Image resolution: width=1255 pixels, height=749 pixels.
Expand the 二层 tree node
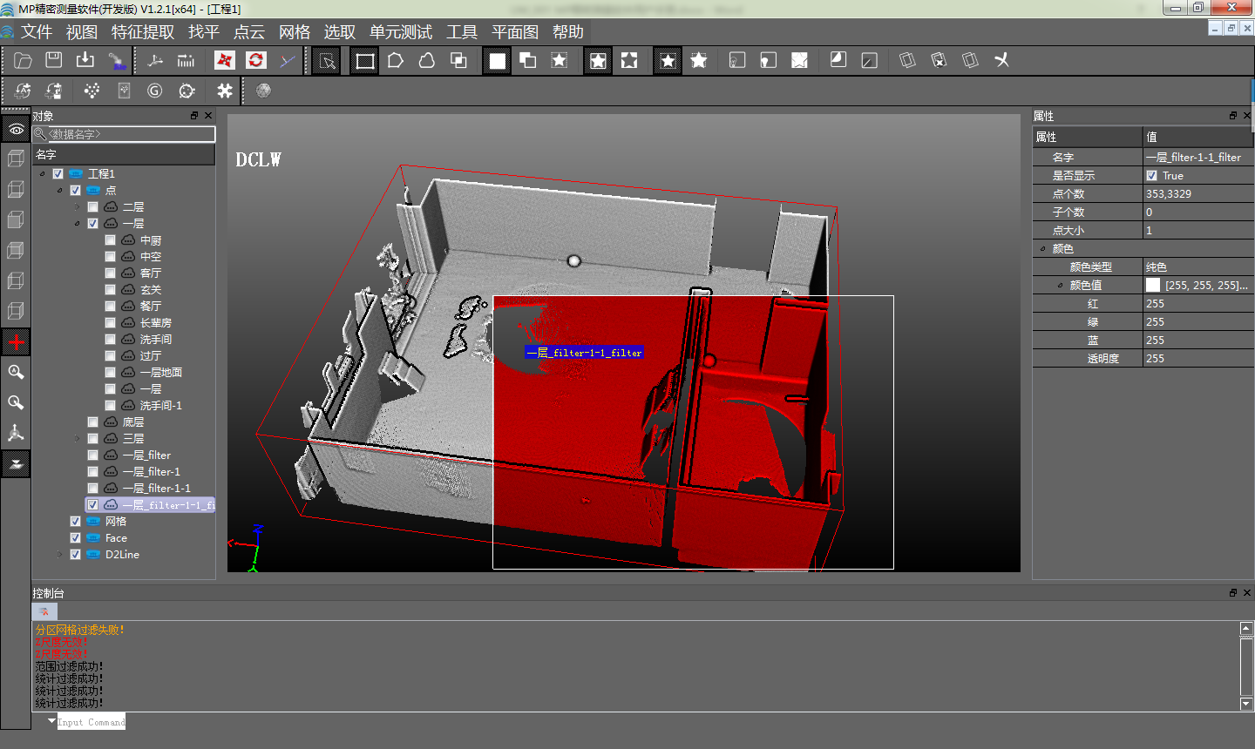[x=77, y=207]
